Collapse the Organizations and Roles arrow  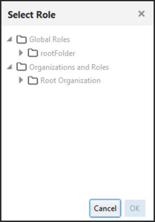10,67
